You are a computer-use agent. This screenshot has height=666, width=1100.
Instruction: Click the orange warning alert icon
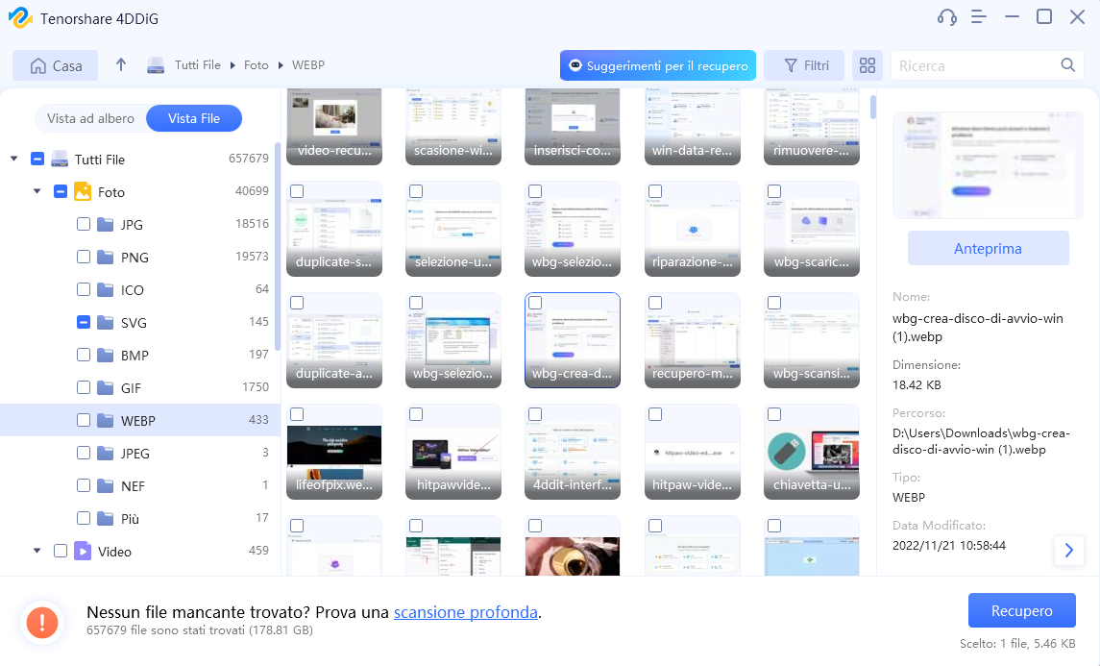(x=41, y=621)
